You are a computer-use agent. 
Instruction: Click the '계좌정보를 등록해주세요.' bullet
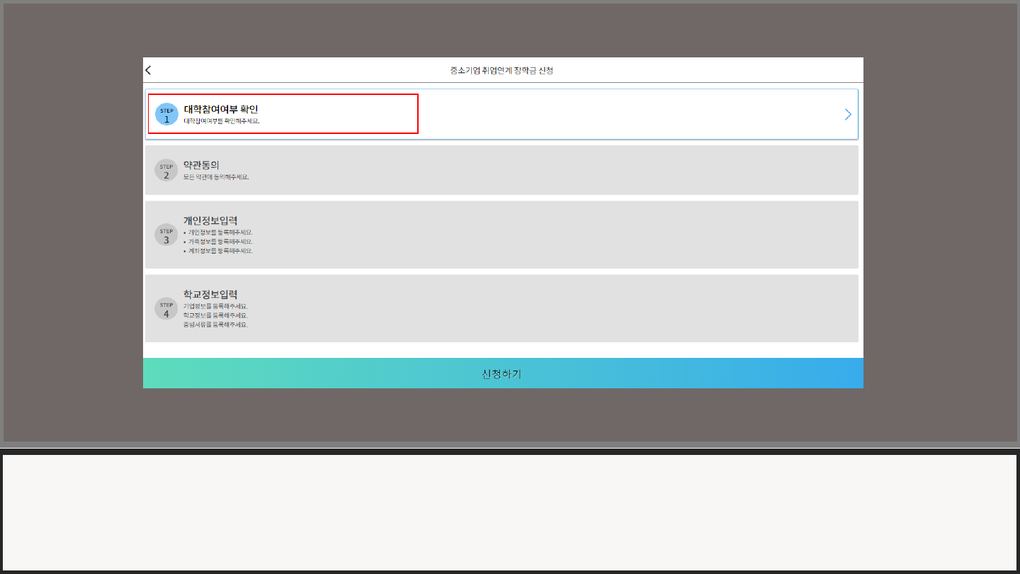click(220, 251)
